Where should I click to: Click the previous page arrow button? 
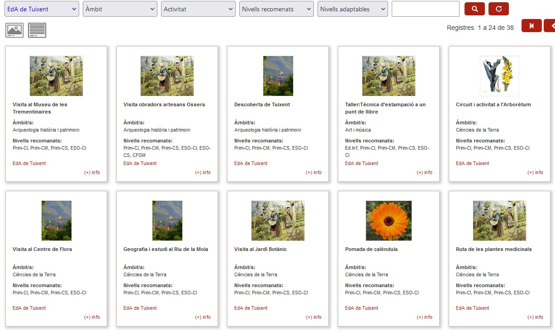[550, 26]
